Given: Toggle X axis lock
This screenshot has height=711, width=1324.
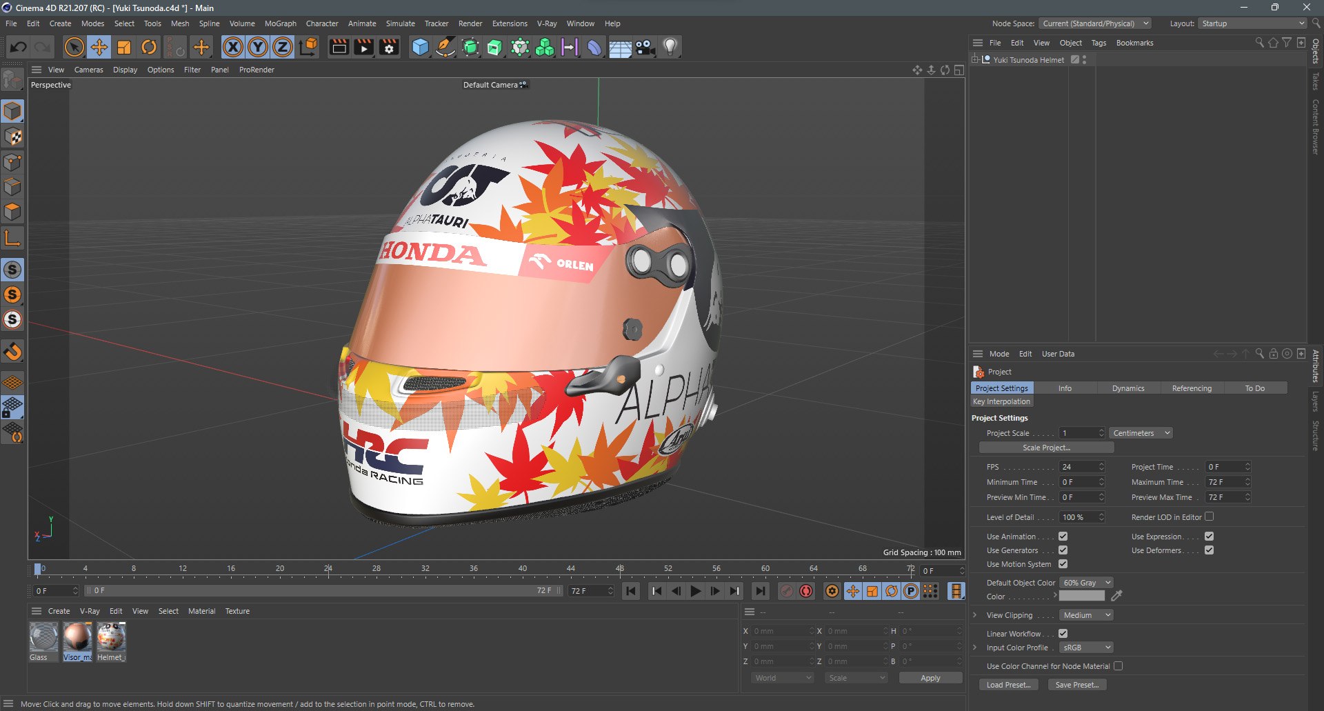Looking at the screenshot, I should 233,47.
